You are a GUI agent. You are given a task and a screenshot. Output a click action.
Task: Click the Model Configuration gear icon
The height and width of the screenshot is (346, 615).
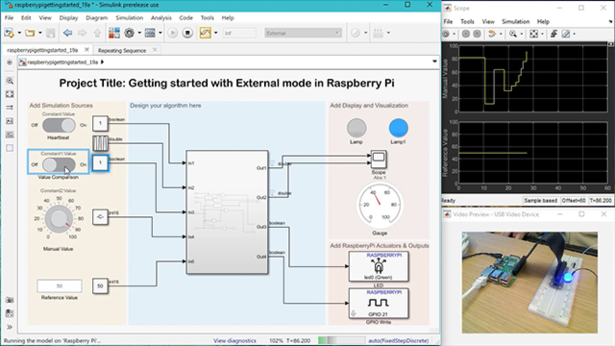tap(129, 33)
